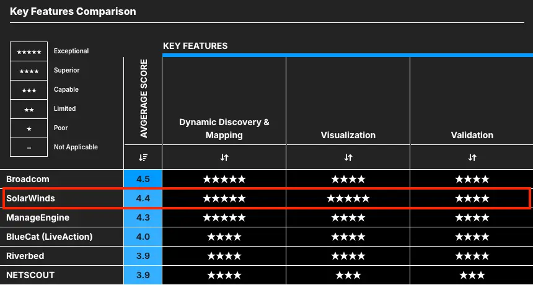Click the one-star legend box

(29, 129)
